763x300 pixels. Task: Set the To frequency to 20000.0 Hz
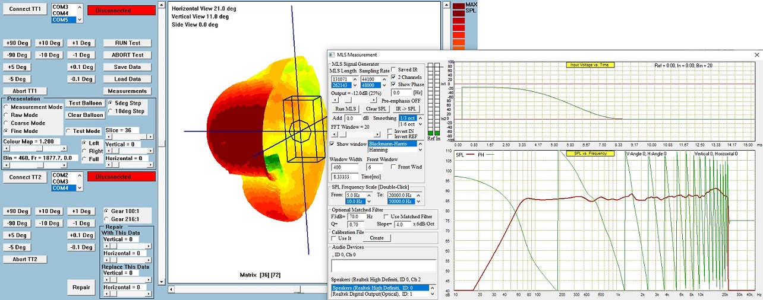402,195
